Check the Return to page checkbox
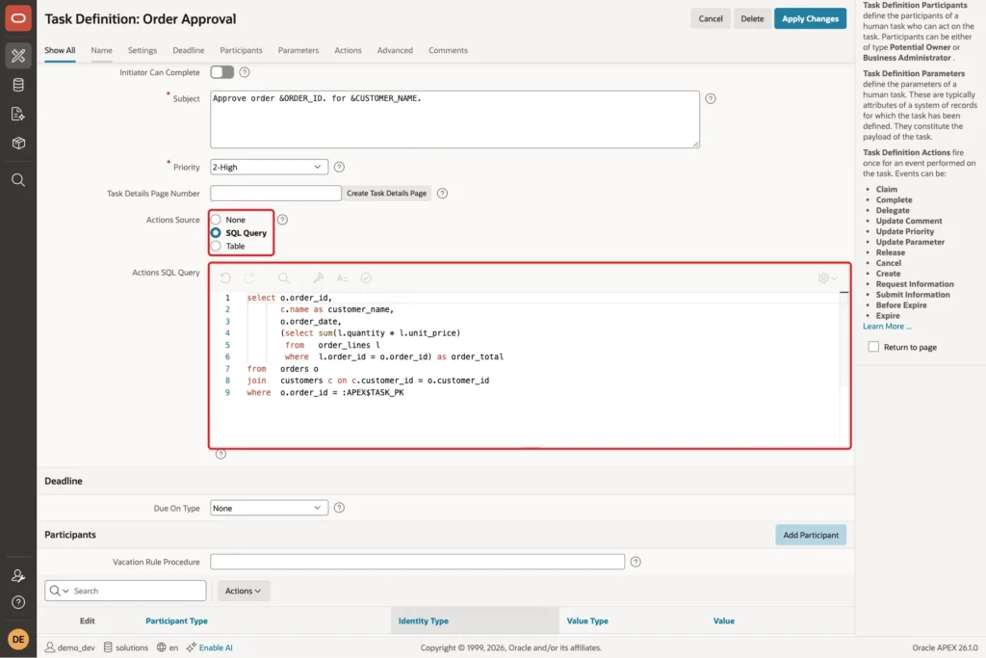Image resolution: width=986 pixels, height=658 pixels. point(873,347)
